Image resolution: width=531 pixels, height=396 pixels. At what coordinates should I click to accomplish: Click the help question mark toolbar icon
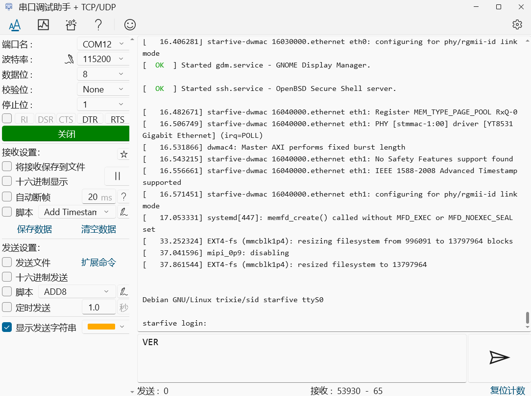click(x=98, y=24)
